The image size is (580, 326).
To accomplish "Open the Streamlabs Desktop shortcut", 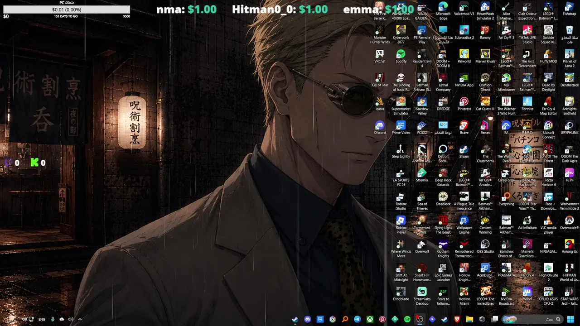I will click(x=422, y=296).
